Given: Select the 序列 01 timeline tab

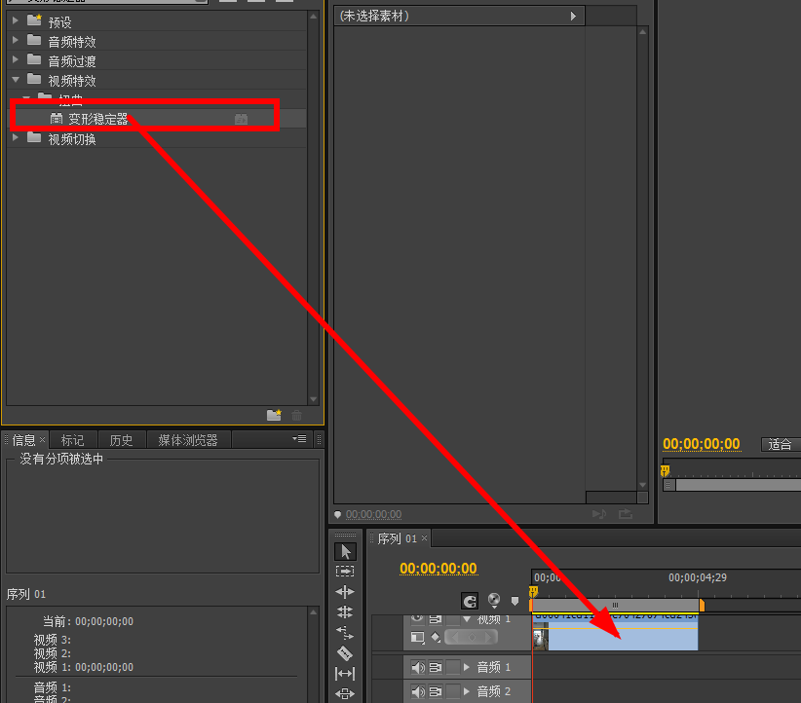Looking at the screenshot, I should (398, 538).
